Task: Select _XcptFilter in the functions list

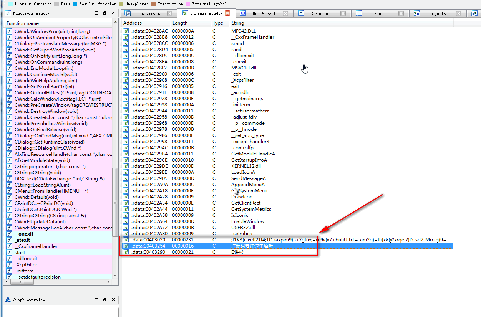Action: (x=58, y=265)
